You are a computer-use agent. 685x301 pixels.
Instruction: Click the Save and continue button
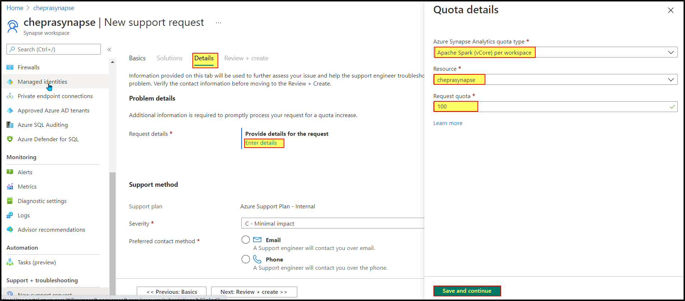point(467,291)
